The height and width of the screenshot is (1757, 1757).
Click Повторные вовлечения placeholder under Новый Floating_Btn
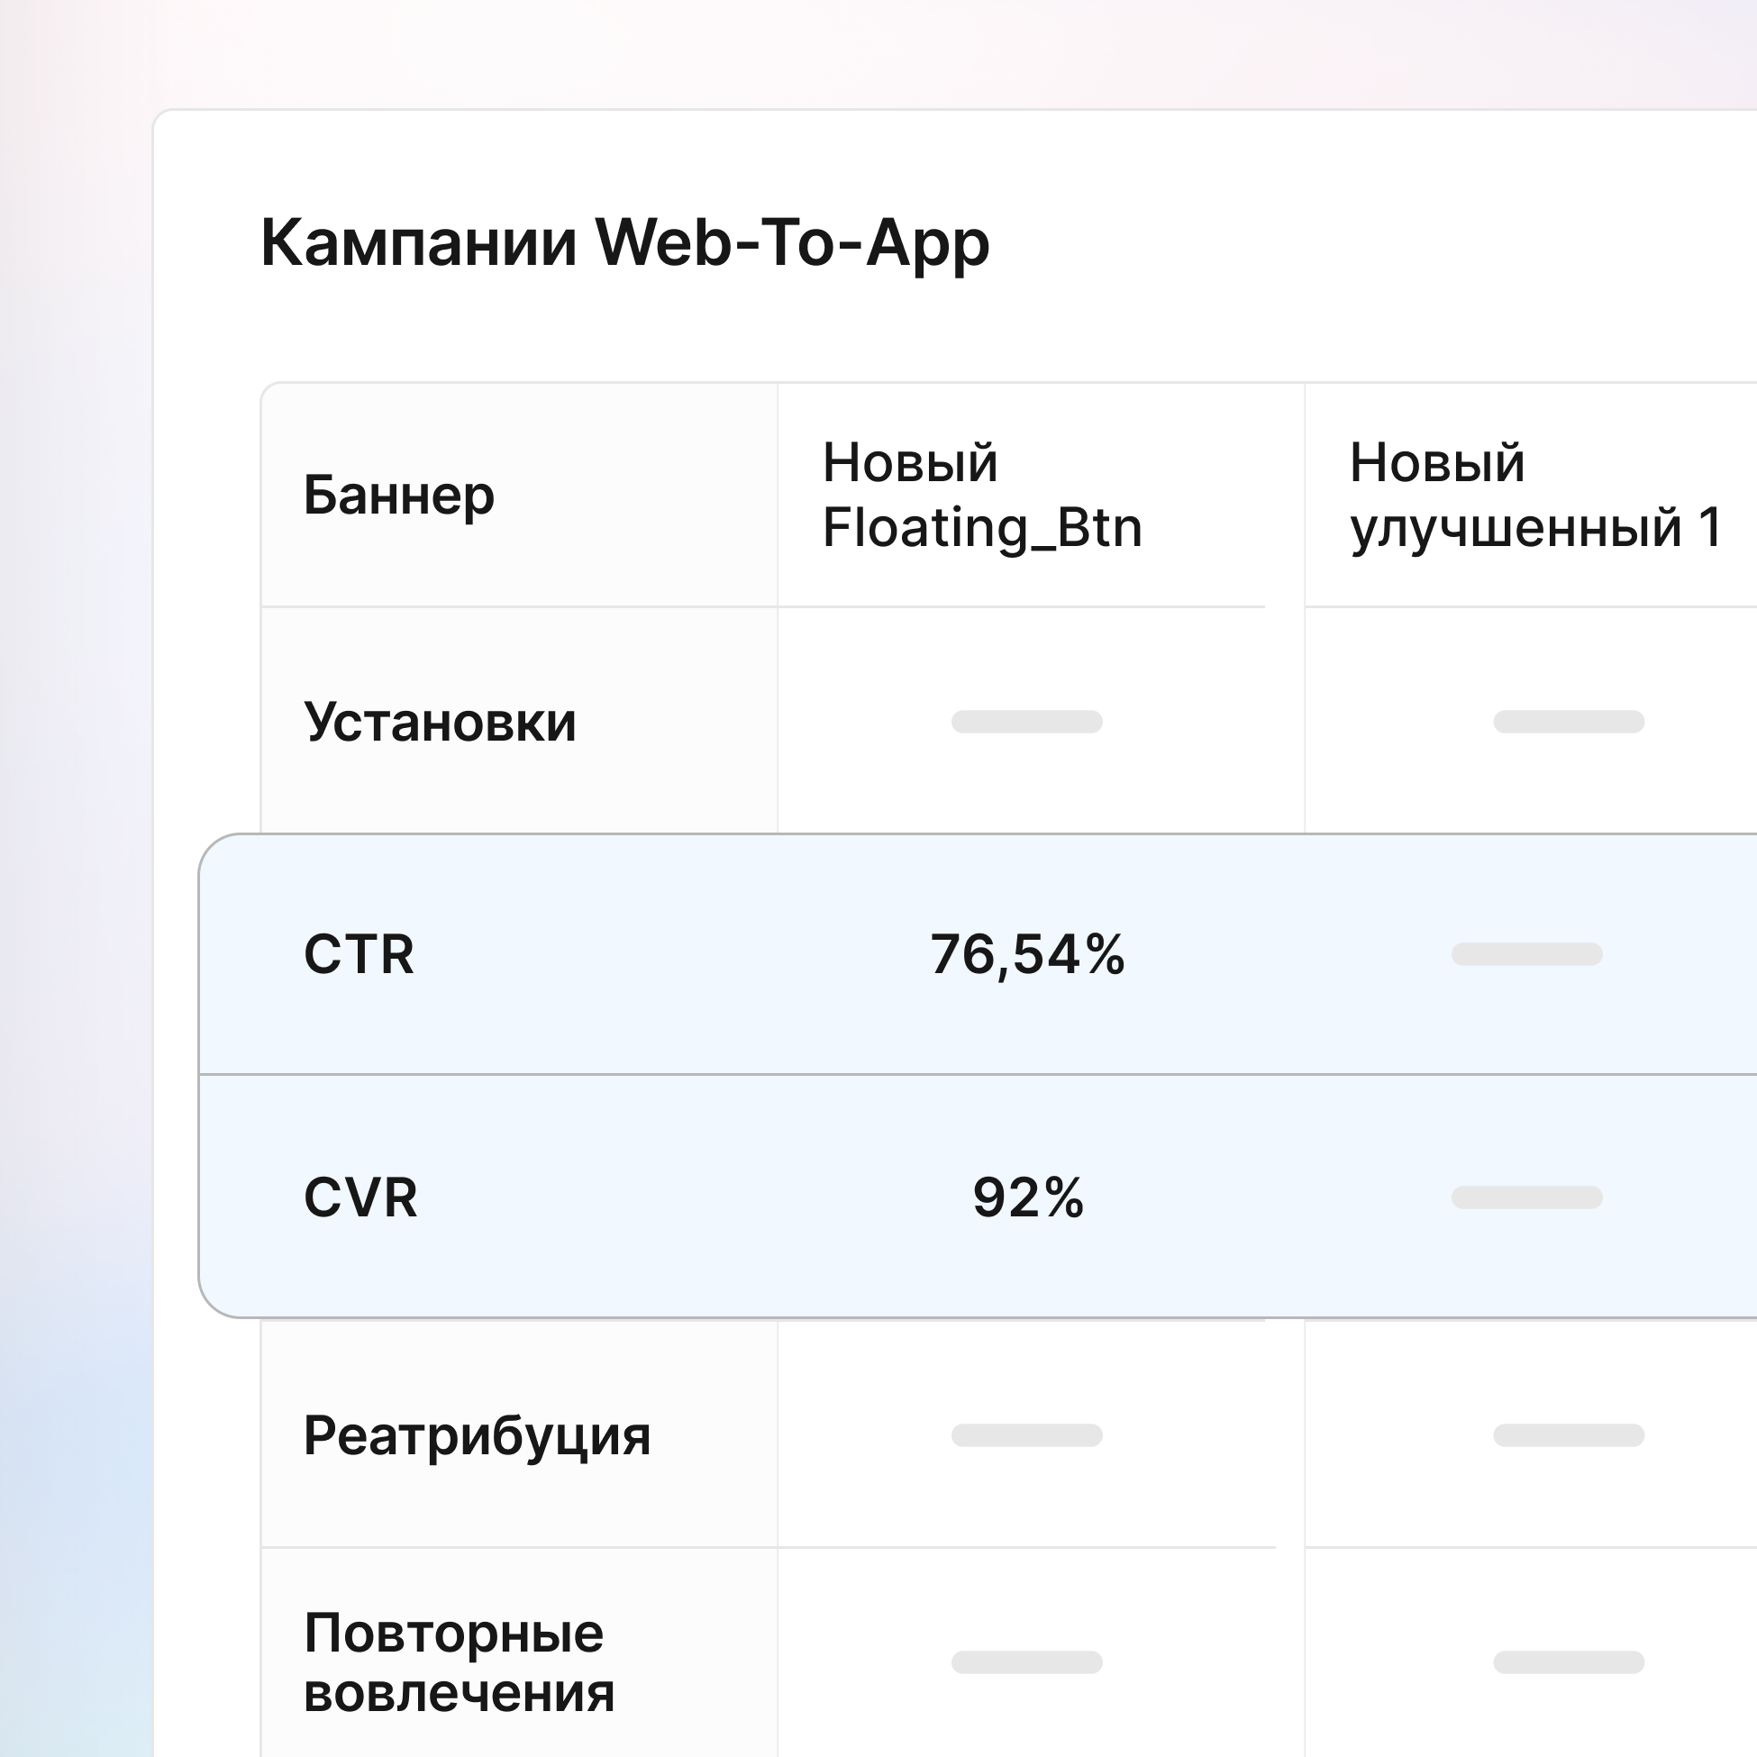tap(1027, 1662)
